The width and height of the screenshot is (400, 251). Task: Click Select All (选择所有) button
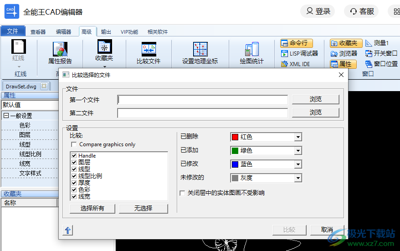point(92,208)
